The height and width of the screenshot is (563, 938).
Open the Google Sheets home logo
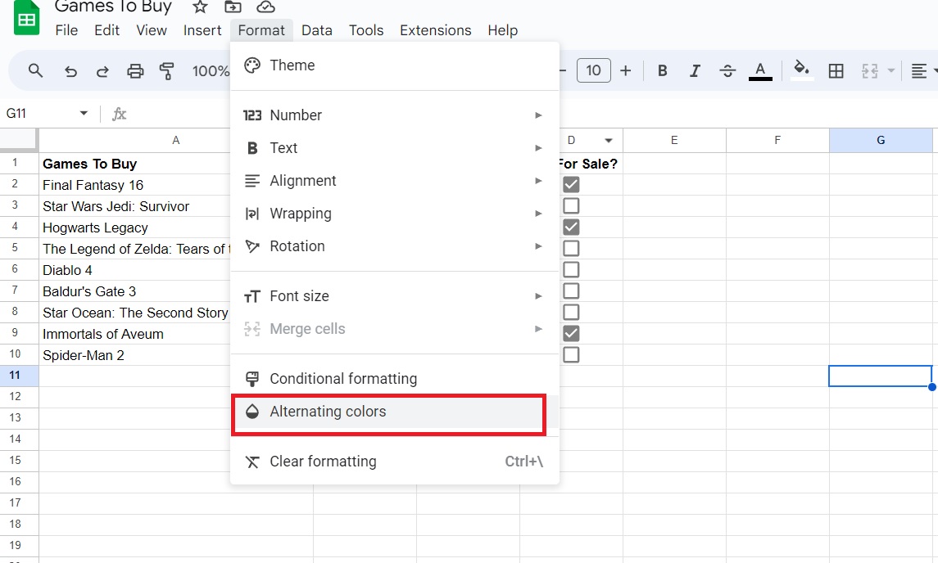[26, 19]
